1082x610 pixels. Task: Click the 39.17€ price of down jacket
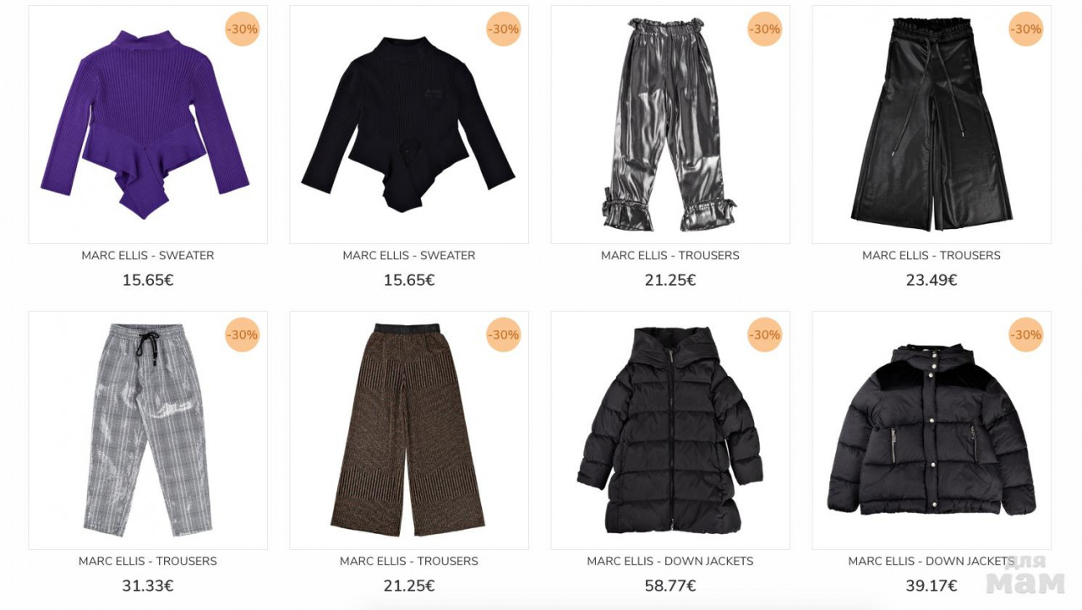click(x=932, y=585)
